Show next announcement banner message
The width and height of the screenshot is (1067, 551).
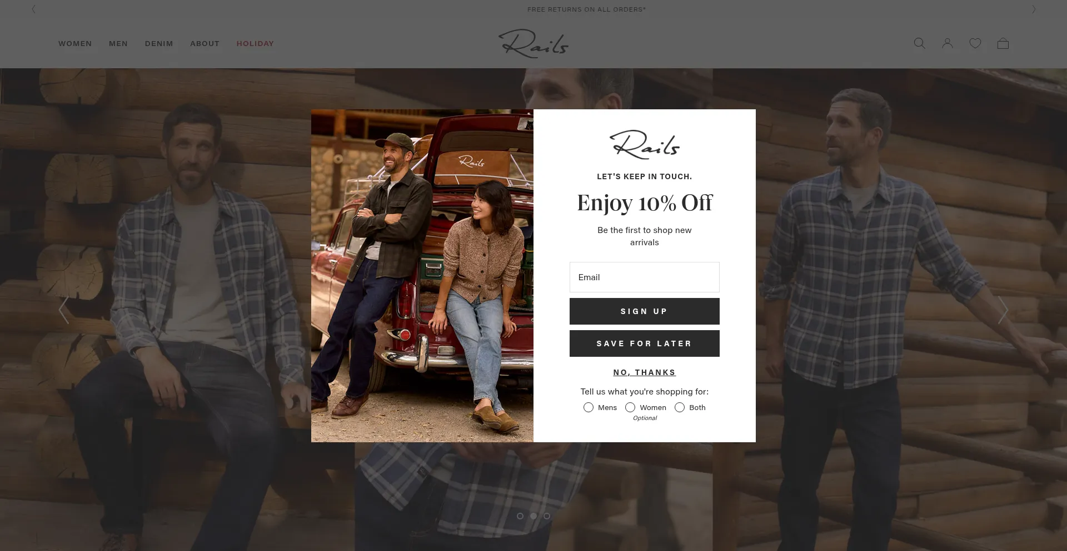click(x=1034, y=9)
